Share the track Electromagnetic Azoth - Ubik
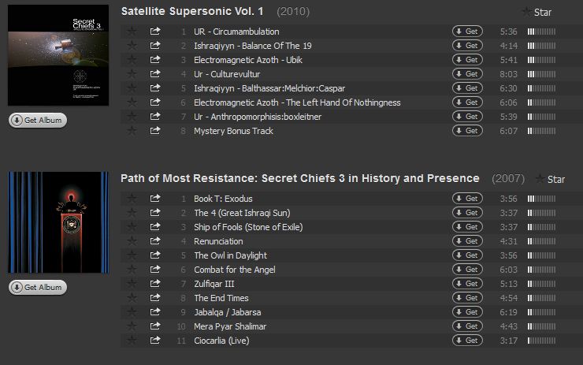583x365 pixels. click(155, 60)
